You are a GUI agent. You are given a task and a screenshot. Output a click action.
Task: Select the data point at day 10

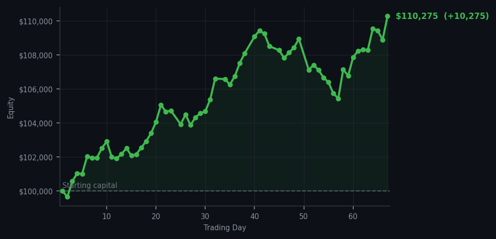click(107, 141)
